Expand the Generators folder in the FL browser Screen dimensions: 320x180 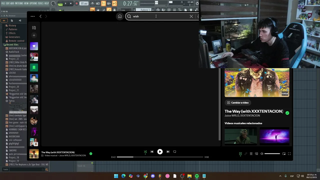click(14, 37)
